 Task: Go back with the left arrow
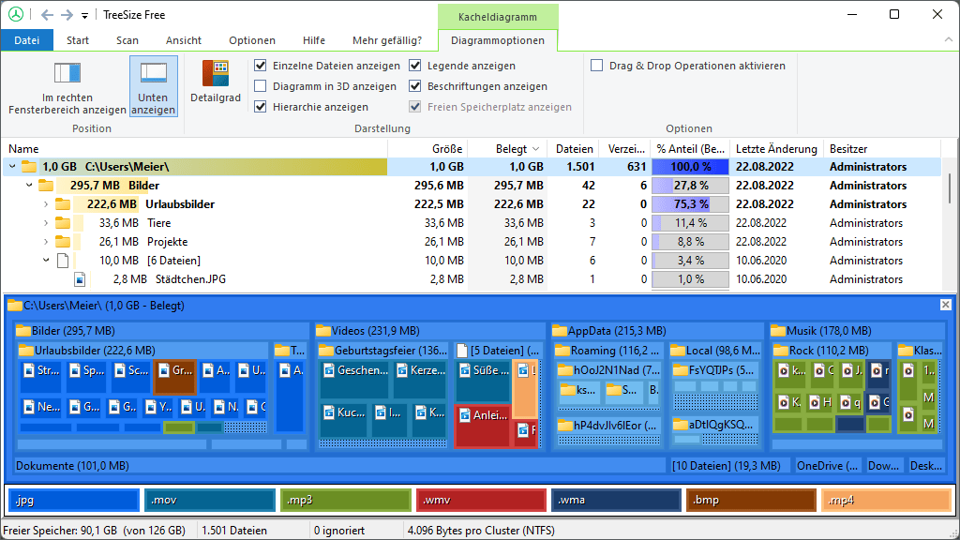point(47,15)
